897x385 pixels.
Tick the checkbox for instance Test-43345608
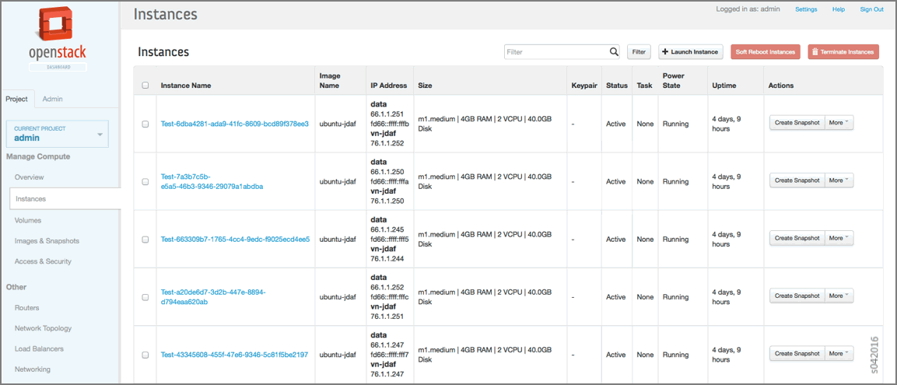(x=145, y=355)
